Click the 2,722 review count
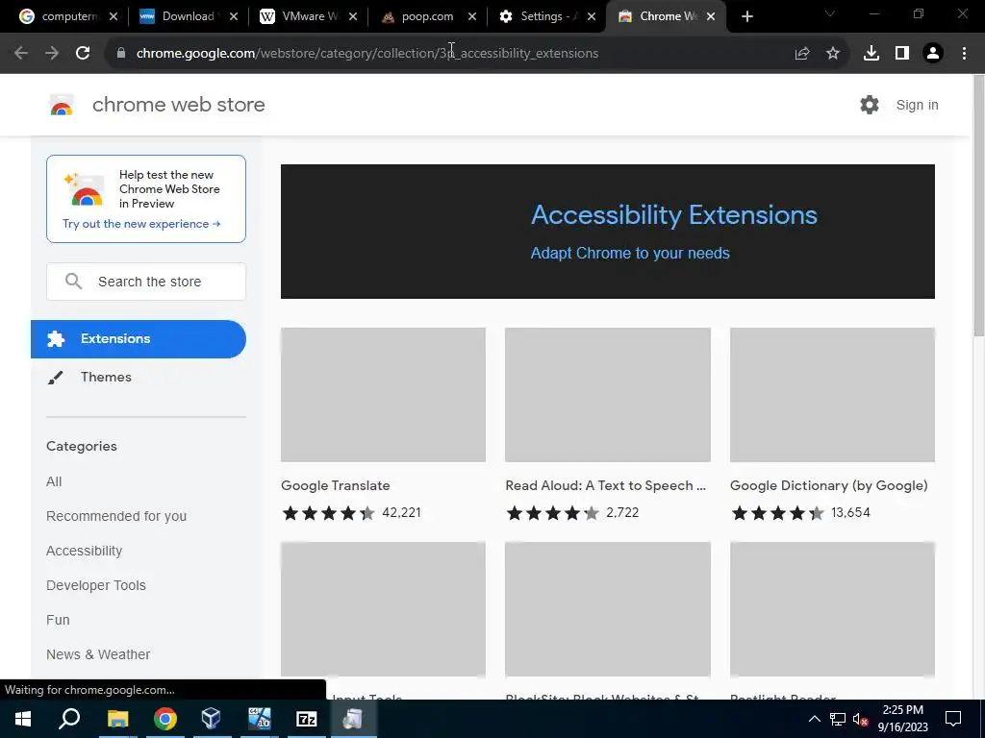The height and width of the screenshot is (738, 985). 622,513
